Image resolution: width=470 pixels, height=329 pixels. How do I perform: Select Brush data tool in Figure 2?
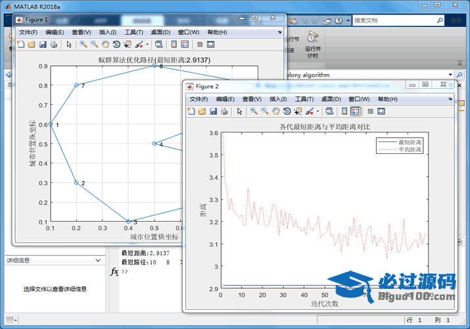(x=310, y=111)
